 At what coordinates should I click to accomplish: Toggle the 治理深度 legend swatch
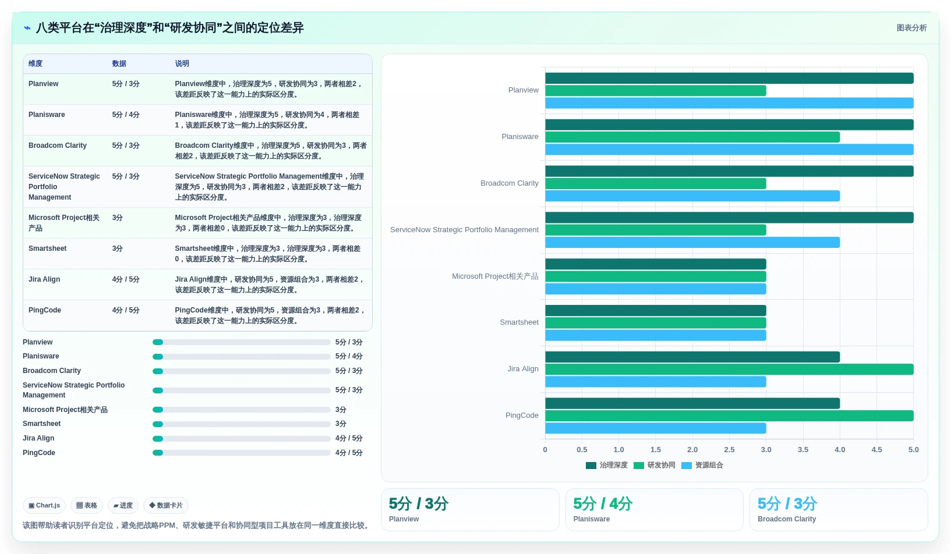tap(591, 466)
